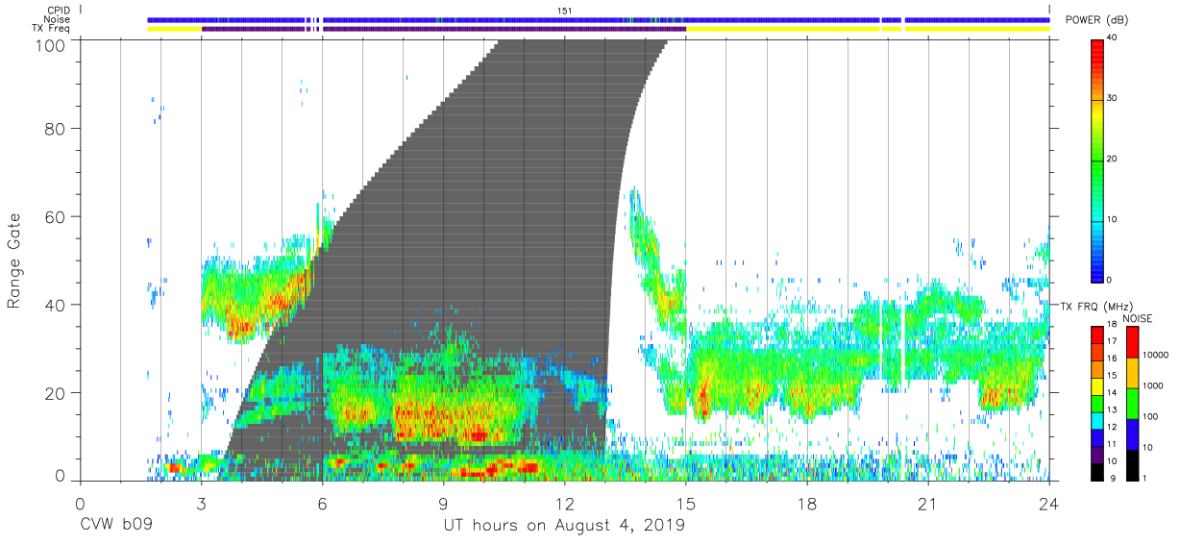Click the noise legend 1000 orange swatch
This screenshot has height=545, width=1180.
pos(1133,372)
